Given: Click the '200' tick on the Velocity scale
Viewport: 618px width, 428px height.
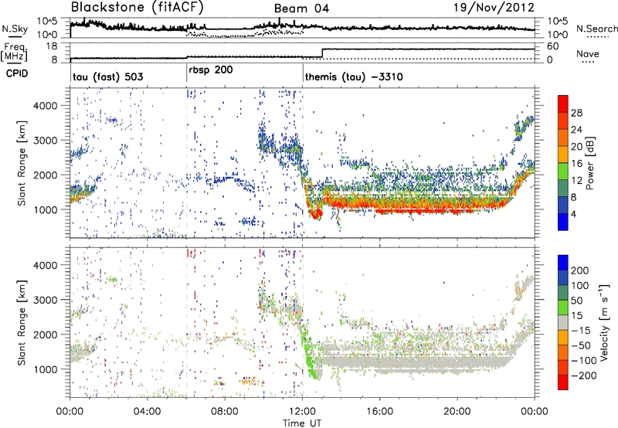Looking at the screenshot, I should [580, 270].
